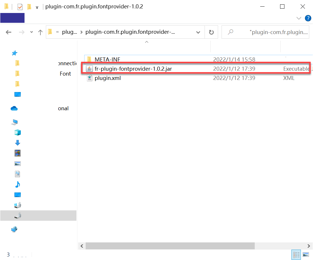Screen dimensions: 313x260
Task: Show hidden breadcrumb parents via double chevron
Action: pos(57,32)
